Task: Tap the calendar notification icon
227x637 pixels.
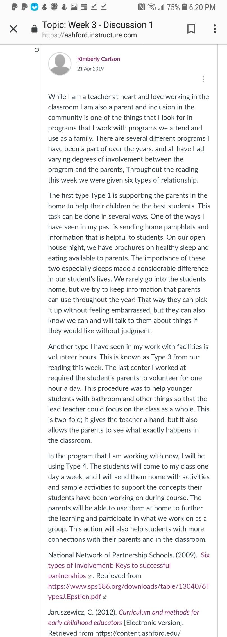Action: (x=84, y=7)
